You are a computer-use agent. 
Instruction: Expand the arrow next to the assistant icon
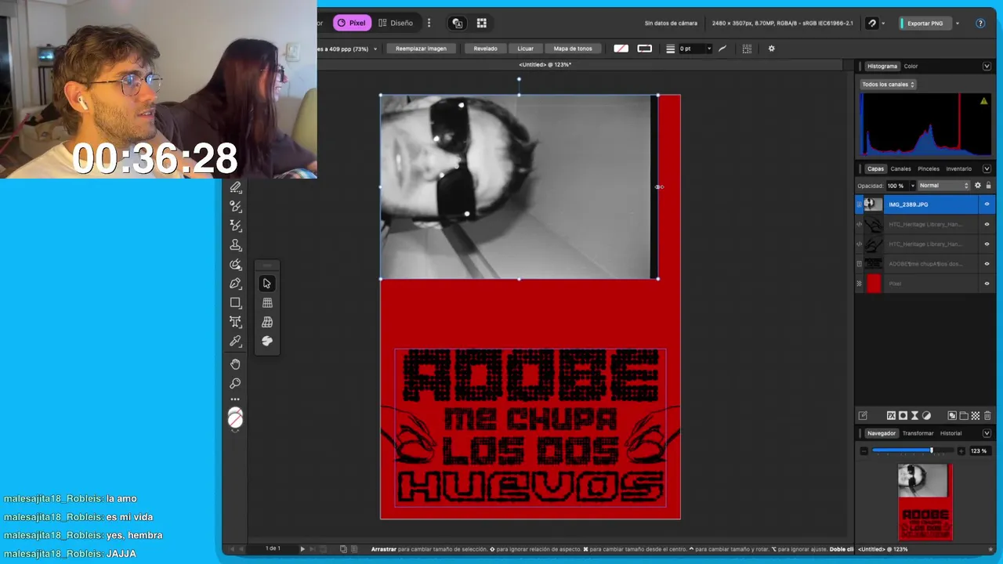pyautogui.click(x=883, y=23)
